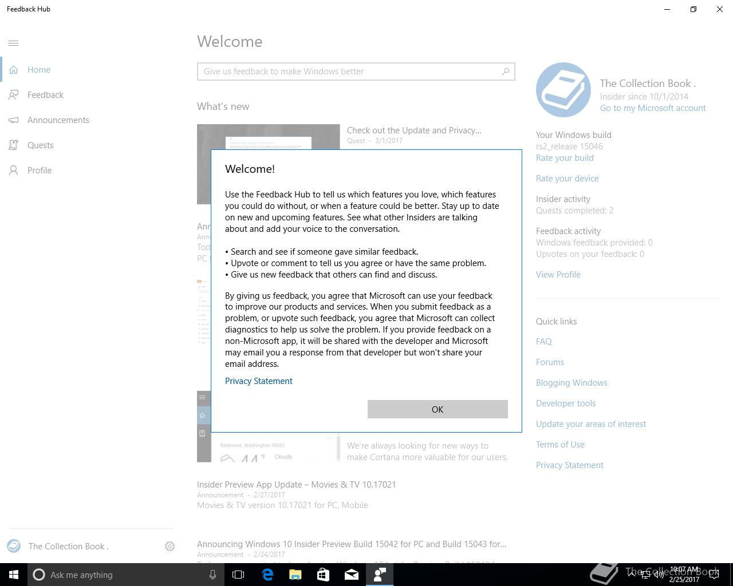This screenshot has width=733, height=586.
Task: Click the Cortana weather thumbnail
Action: click(268, 447)
